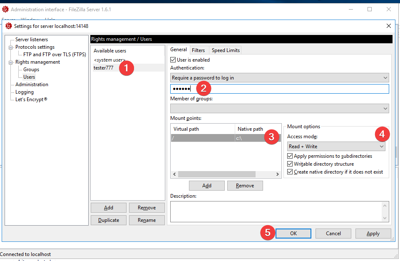The image size is (400, 261).
Task: Duplicate the selected user
Action: pos(108,220)
